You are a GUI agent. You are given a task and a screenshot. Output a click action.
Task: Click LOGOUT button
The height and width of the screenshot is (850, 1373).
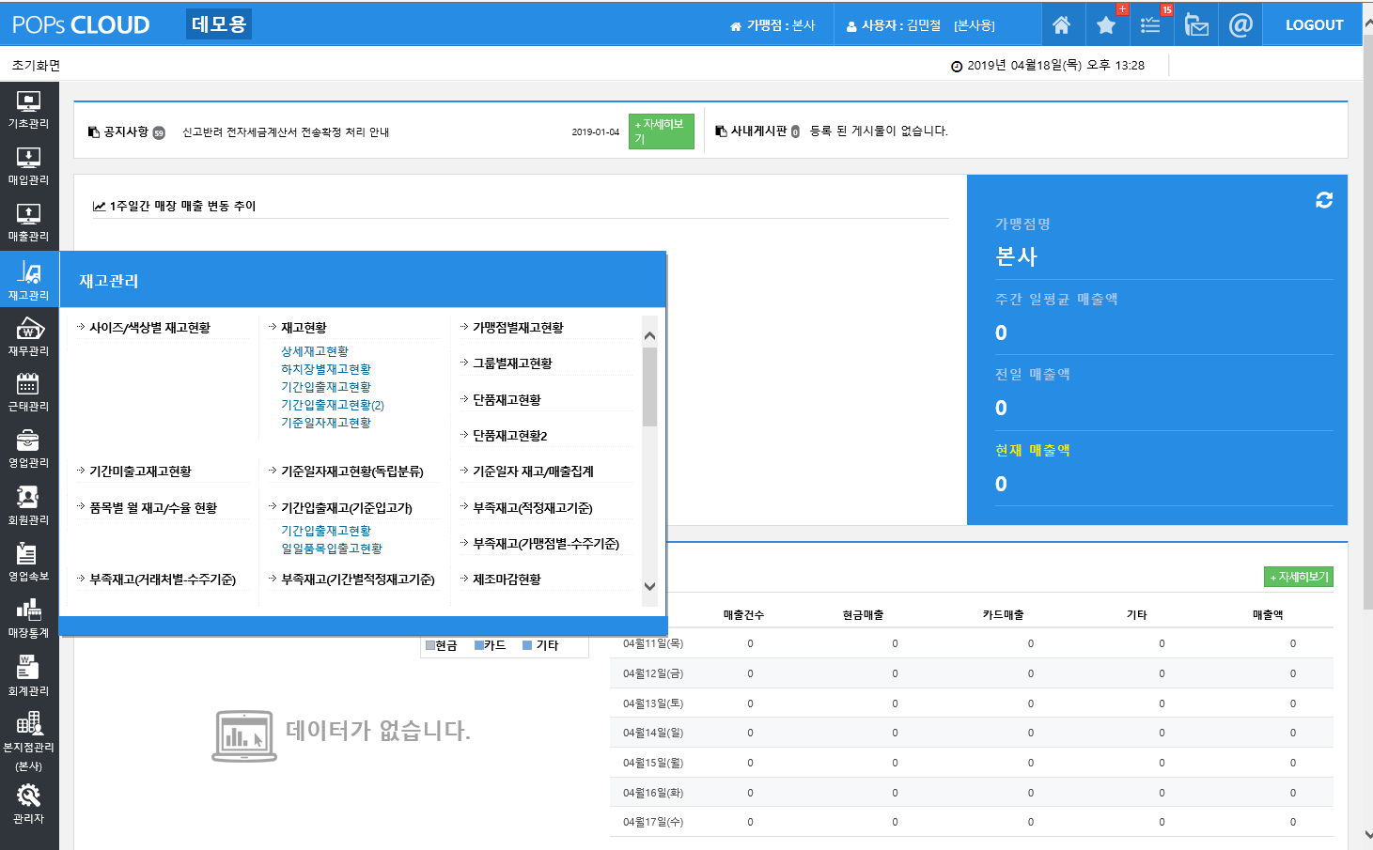click(1314, 25)
